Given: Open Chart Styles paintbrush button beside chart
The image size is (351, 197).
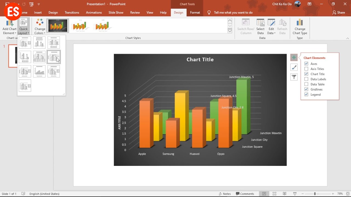Looking at the screenshot, I should (x=294, y=67).
